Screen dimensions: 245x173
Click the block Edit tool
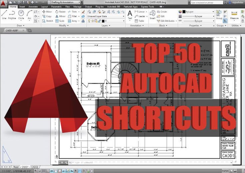coord(161,16)
